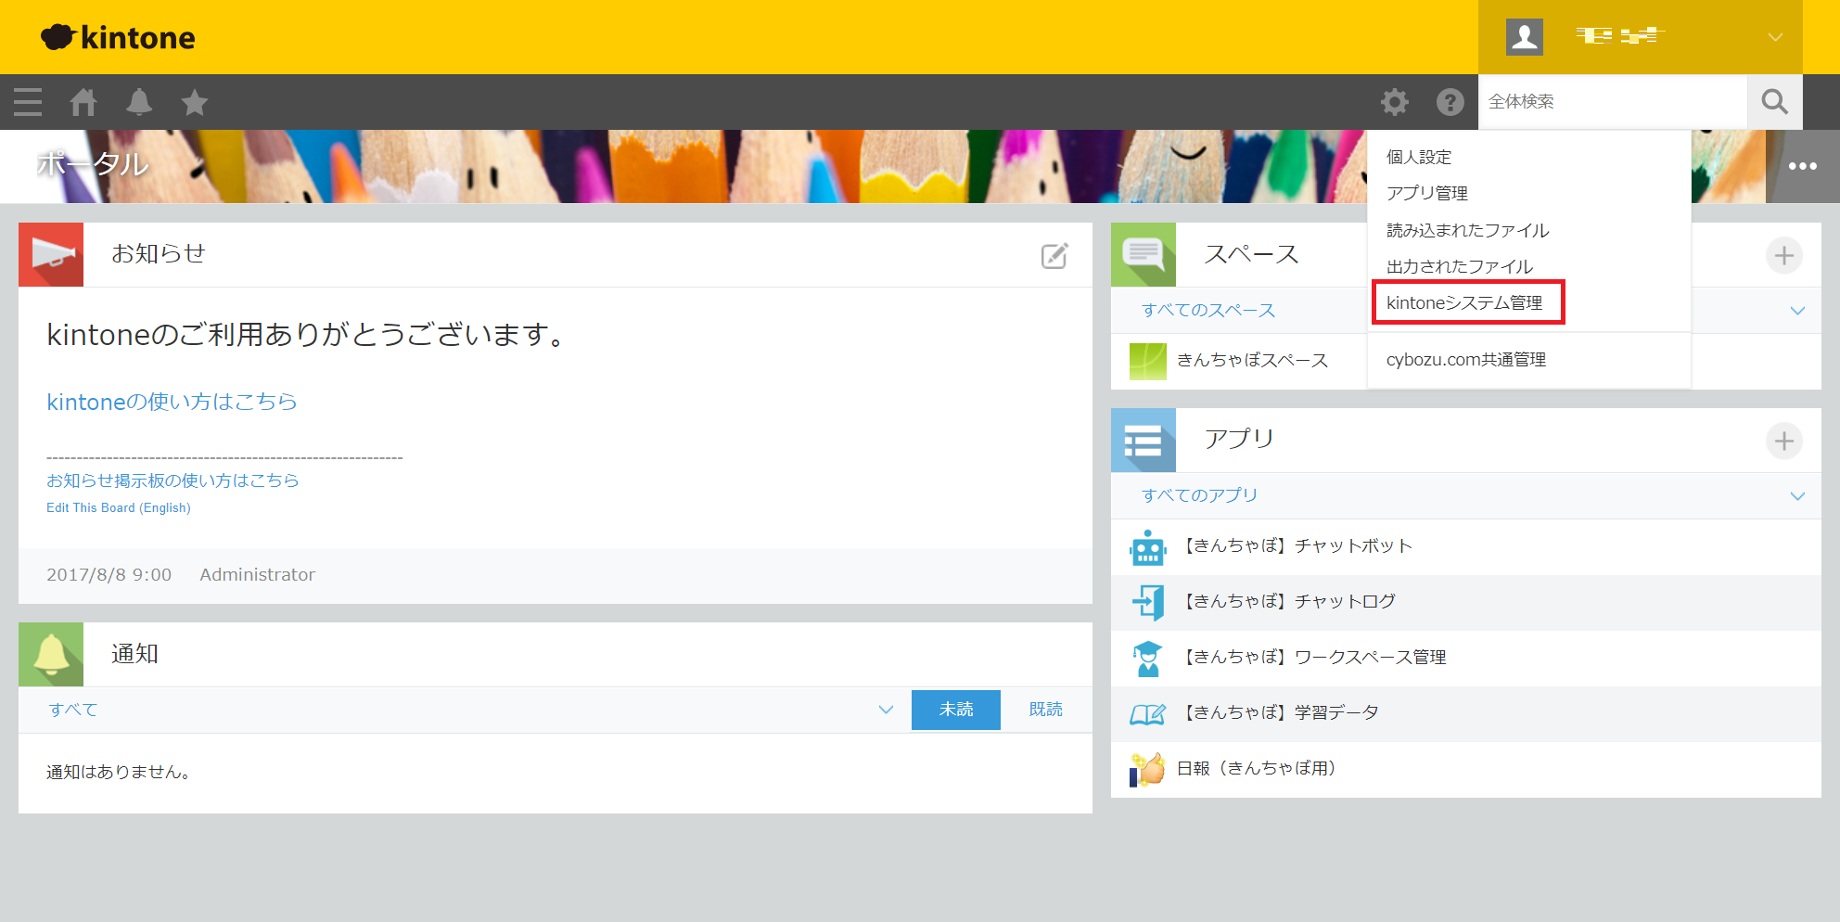Click the magnifier search button
Viewport: 1840px width, 922px height.
coord(1774,102)
